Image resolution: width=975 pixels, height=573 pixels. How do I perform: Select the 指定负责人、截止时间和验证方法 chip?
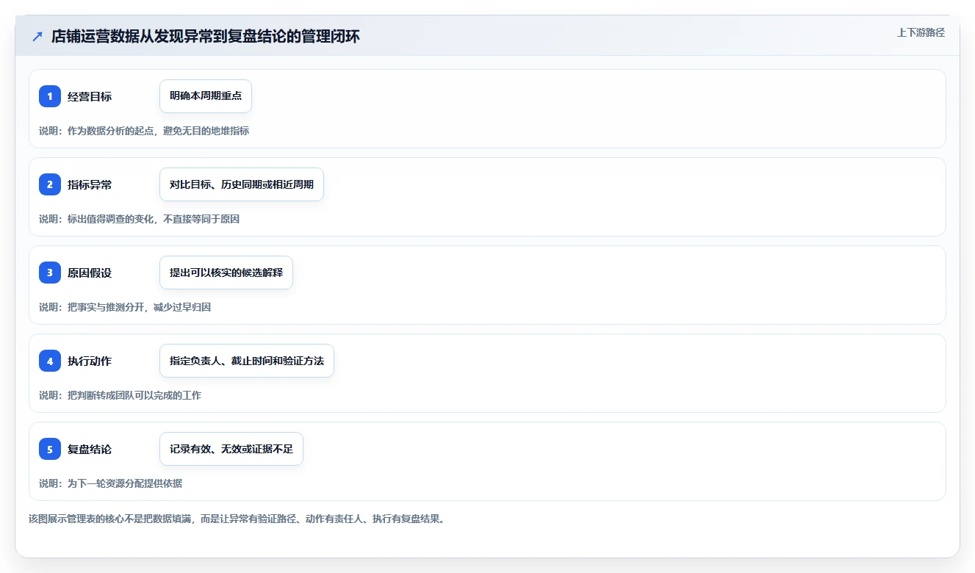[247, 361]
